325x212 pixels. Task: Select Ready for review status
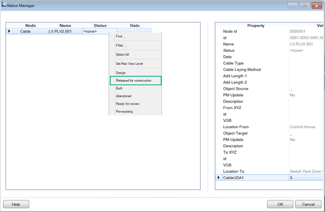[127, 104]
